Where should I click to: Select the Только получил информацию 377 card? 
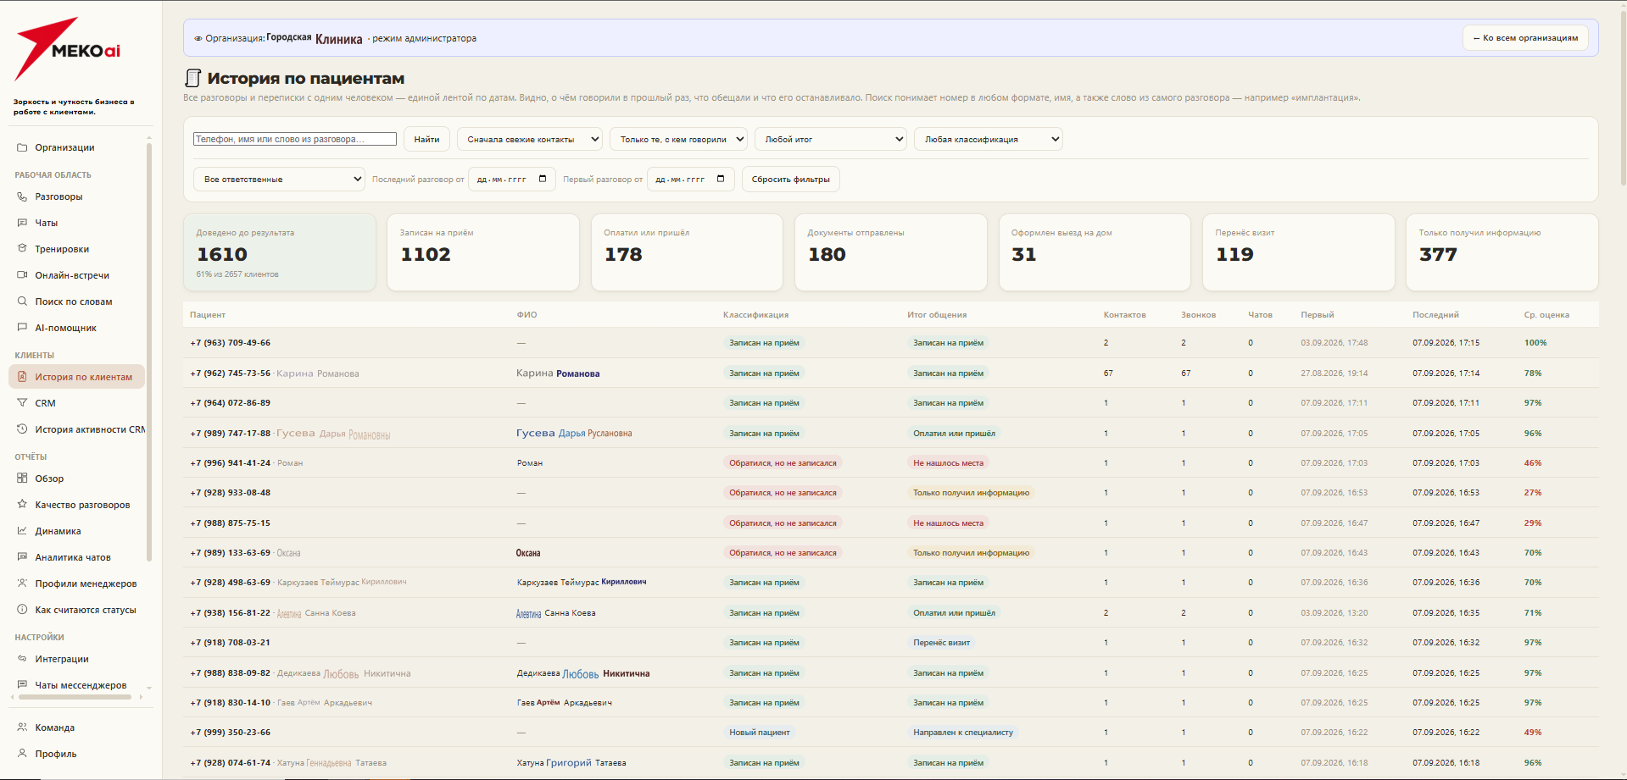pyautogui.click(x=1502, y=252)
